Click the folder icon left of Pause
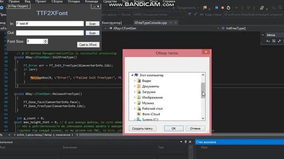 tap(205, 8)
